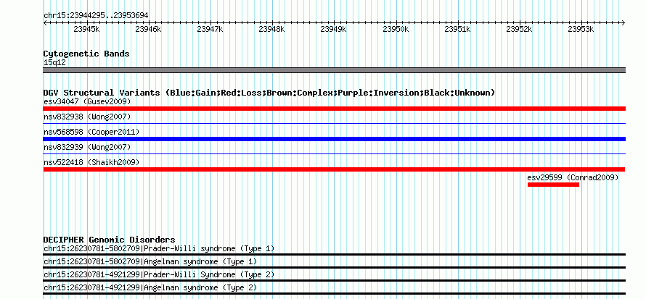
Task: Open the esv34047 (Gusev2009) label
Action: (x=87, y=101)
